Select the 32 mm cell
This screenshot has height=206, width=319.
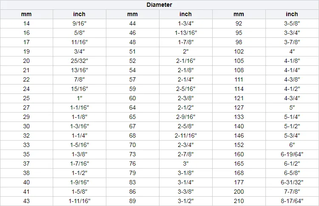[x=26, y=136]
